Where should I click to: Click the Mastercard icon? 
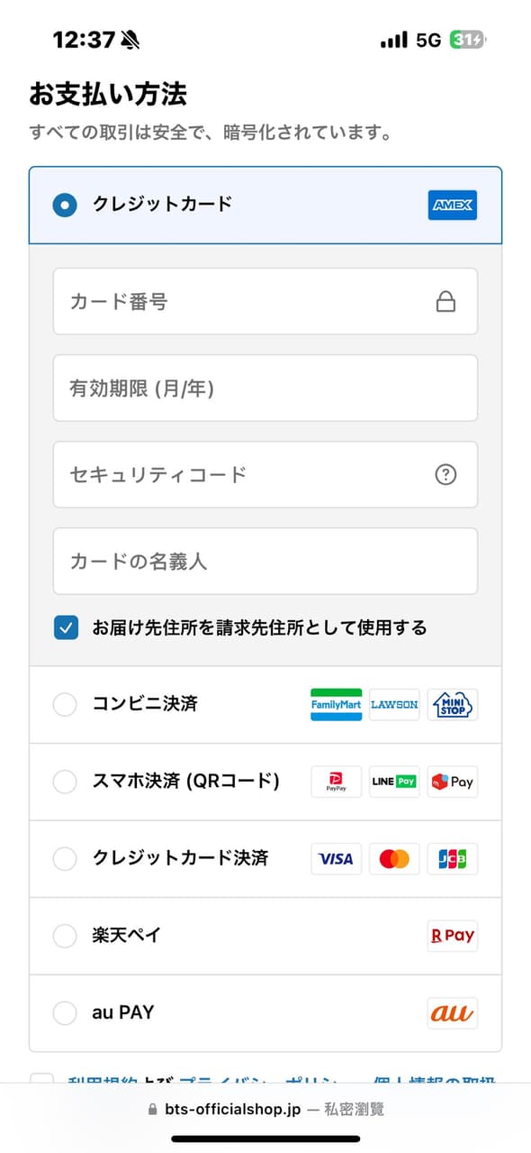[393, 858]
